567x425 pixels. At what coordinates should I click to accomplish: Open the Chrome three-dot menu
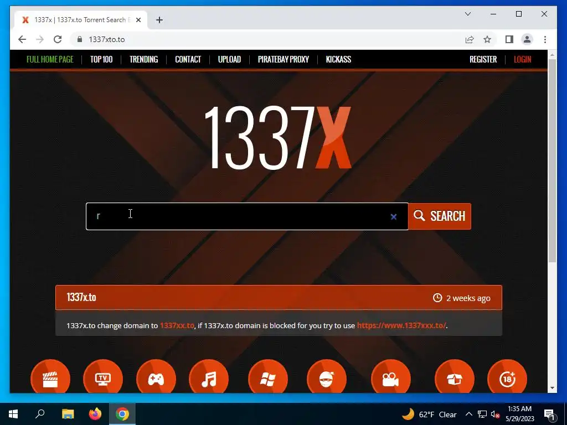tap(545, 39)
